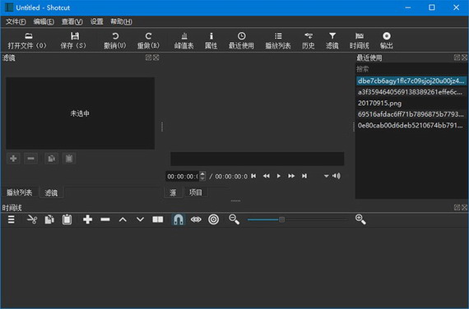Show the peak meter 峰值表 panel

tap(184, 40)
